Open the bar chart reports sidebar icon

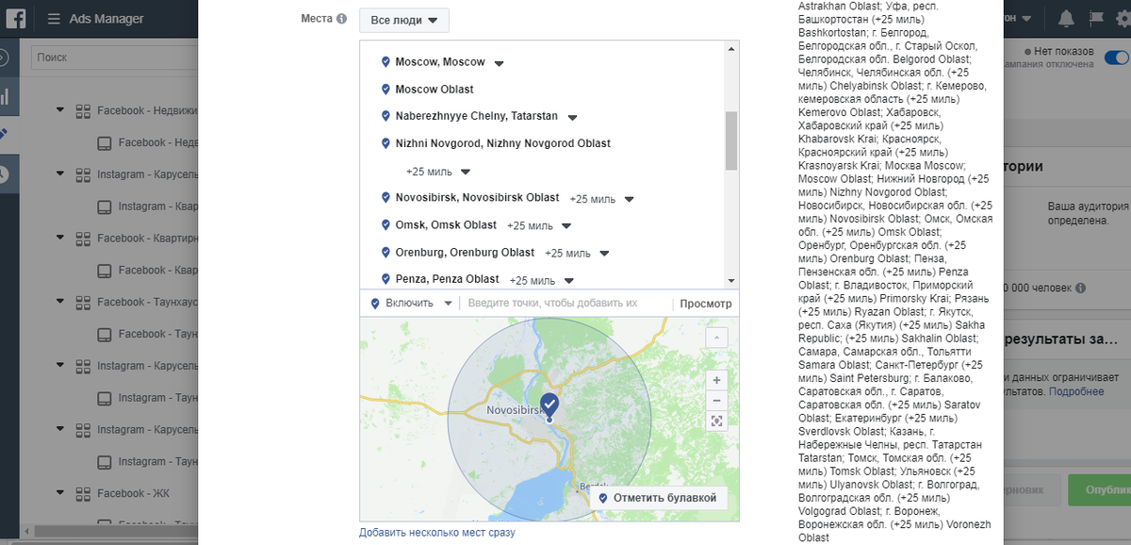5,96
